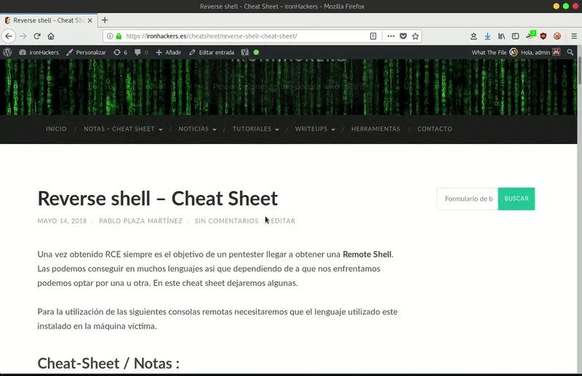The height and width of the screenshot is (376, 582).
Task: Expand the Tutoriales navigation dropdown
Action: pyautogui.click(x=255, y=129)
